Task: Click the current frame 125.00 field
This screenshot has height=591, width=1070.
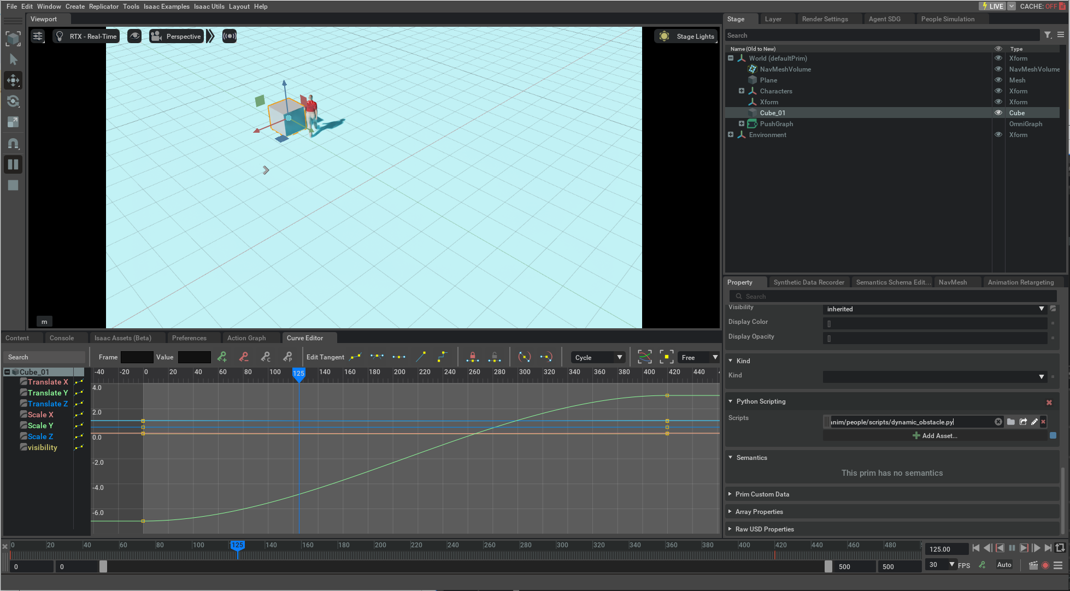Action: point(946,549)
